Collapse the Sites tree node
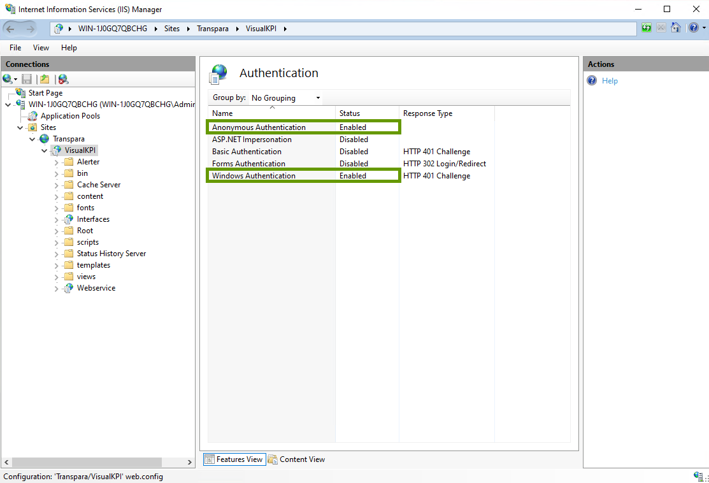The width and height of the screenshot is (709, 483). coord(20,127)
